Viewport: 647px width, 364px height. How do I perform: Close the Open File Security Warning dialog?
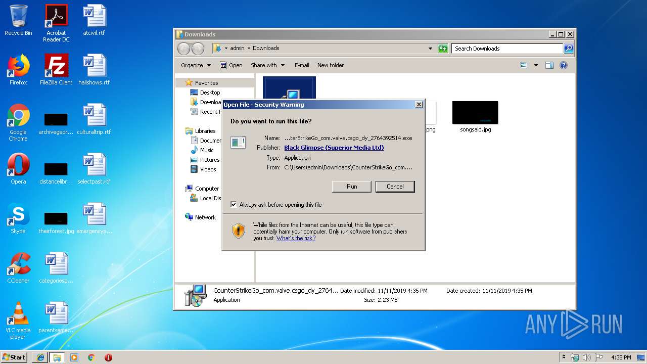[x=419, y=105]
